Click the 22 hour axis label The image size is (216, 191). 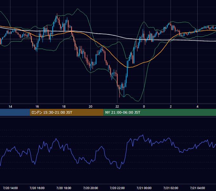pyautogui.click(x=117, y=107)
